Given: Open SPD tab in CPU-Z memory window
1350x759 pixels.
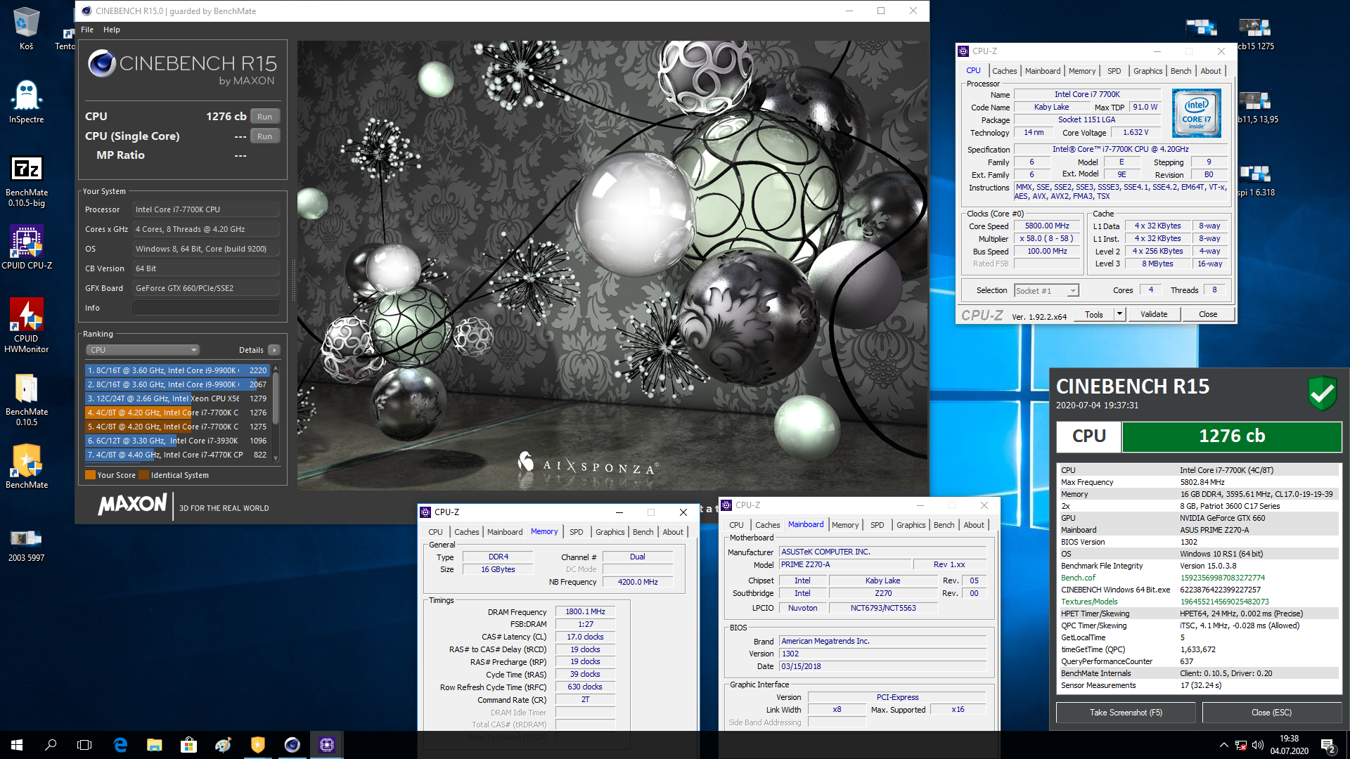Looking at the screenshot, I should click(x=576, y=532).
